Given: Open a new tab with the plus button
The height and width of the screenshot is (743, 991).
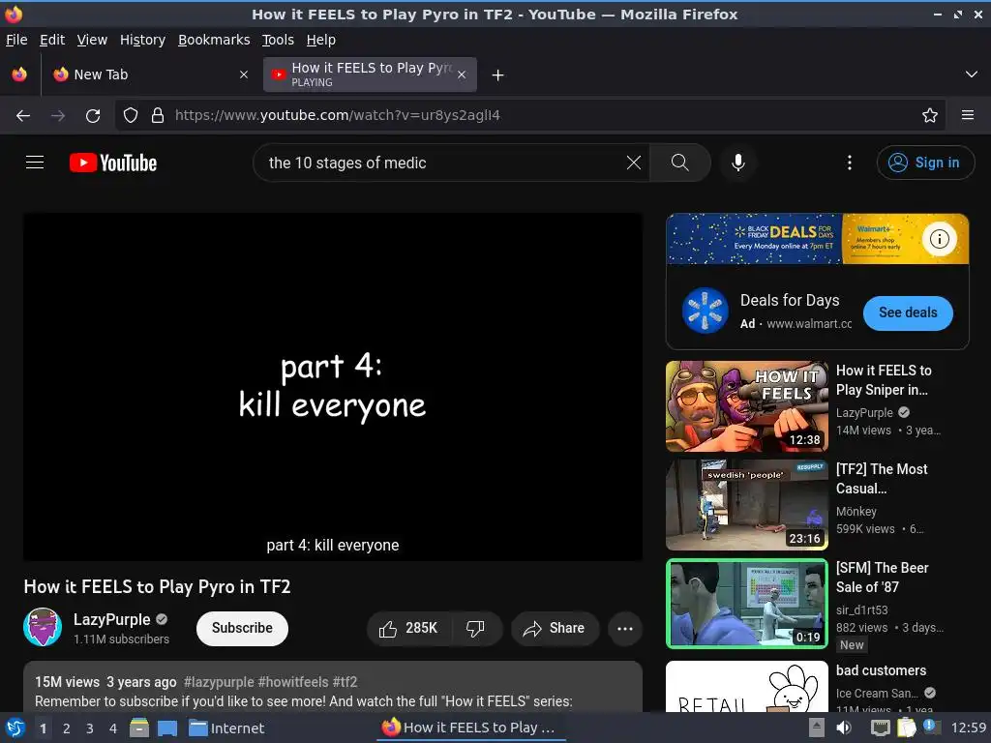Looking at the screenshot, I should [498, 75].
